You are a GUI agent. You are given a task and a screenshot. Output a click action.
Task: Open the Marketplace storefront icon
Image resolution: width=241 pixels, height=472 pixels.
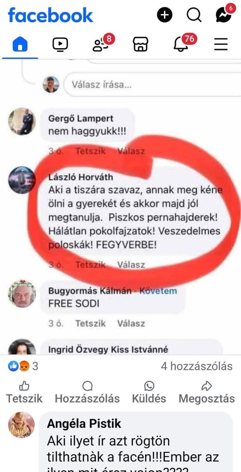click(x=140, y=44)
